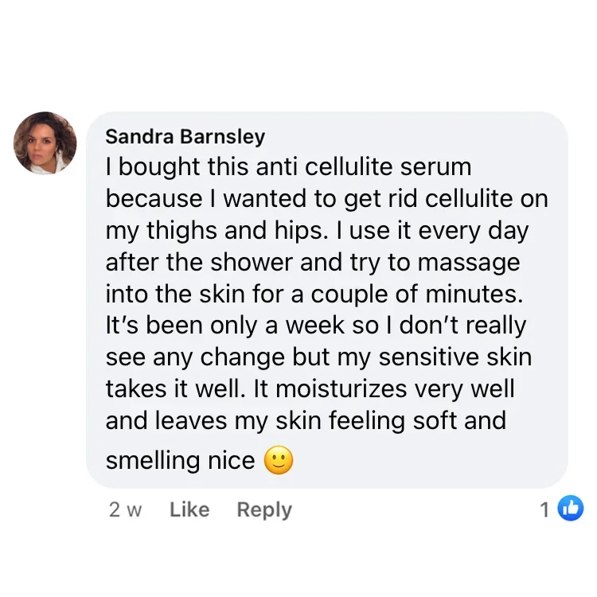Click the comment's first line about anti cellulite serum
The image size is (597, 597).
point(288,167)
